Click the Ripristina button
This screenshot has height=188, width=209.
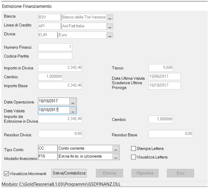145,173
